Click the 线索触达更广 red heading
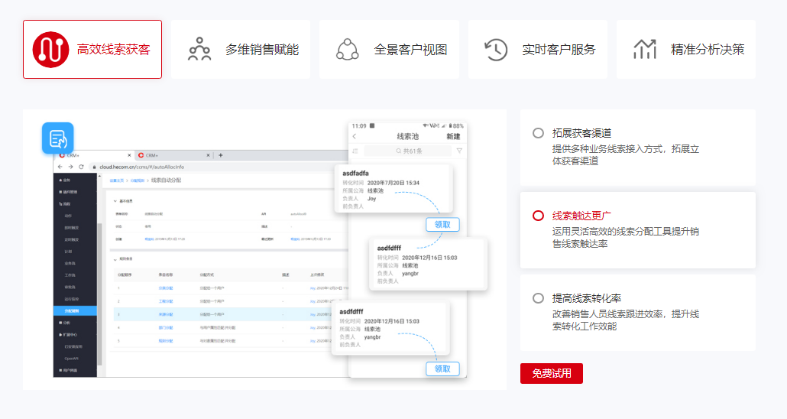Viewport: 787px width, 419px height. pos(581,216)
